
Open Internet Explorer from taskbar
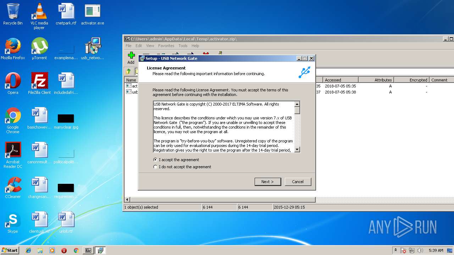(28, 250)
